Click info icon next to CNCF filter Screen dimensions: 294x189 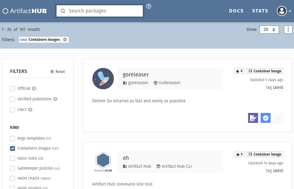31,110
